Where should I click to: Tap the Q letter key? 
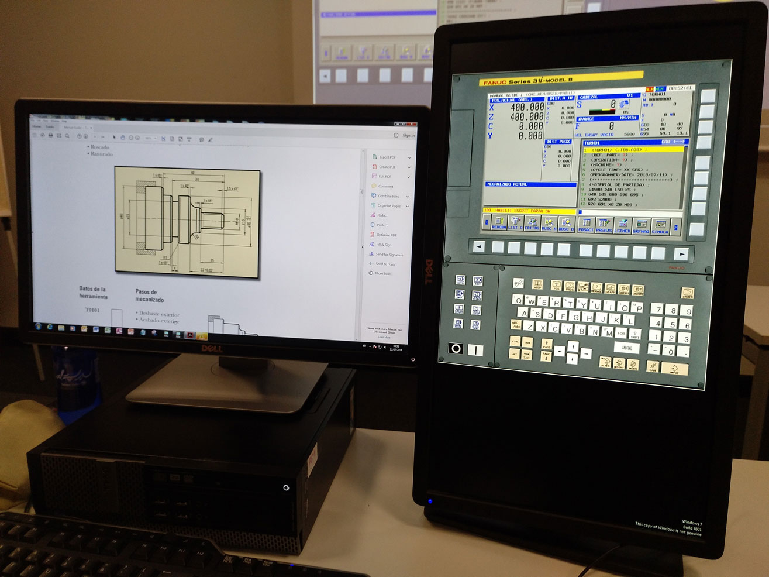click(518, 300)
